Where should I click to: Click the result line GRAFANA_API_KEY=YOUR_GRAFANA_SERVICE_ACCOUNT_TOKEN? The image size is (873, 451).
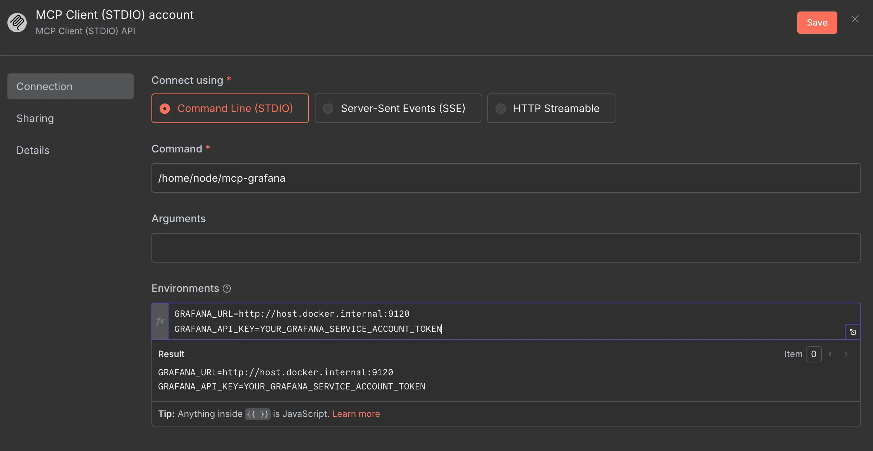(x=292, y=386)
